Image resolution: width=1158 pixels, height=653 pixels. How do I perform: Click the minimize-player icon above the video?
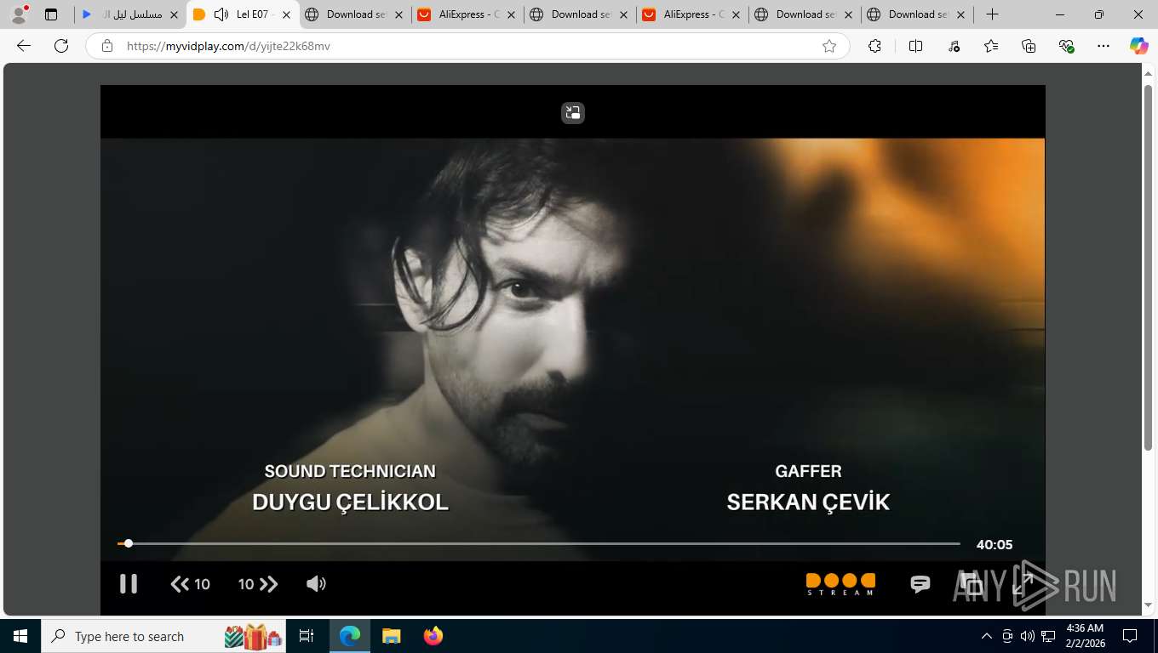coord(573,113)
